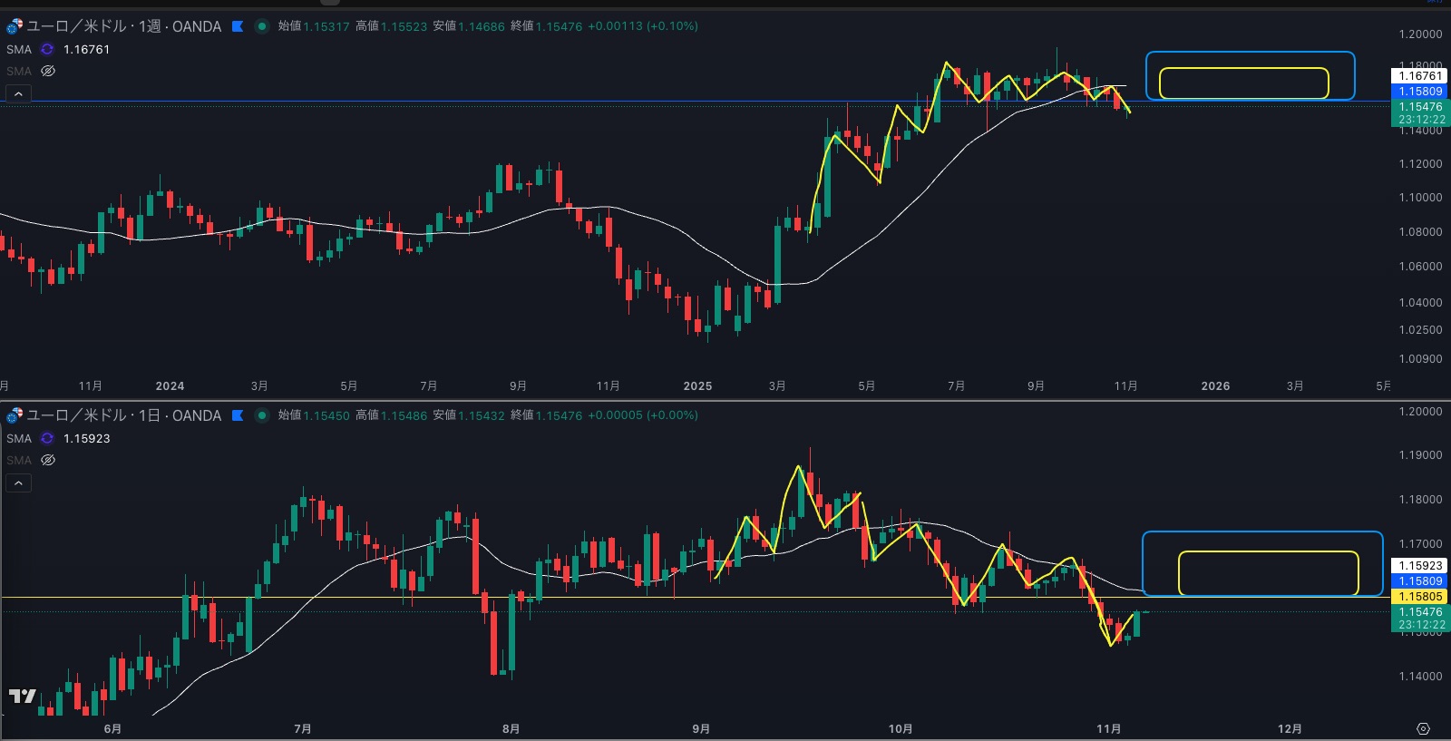The width and height of the screenshot is (1451, 741).
Task: Open symbol title ユーロ/米ドル 1日 OANDA
Action: coord(123,415)
